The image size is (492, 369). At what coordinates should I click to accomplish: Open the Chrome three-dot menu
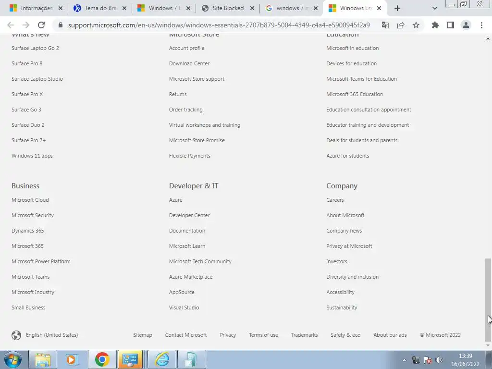(x=481, y=25)
